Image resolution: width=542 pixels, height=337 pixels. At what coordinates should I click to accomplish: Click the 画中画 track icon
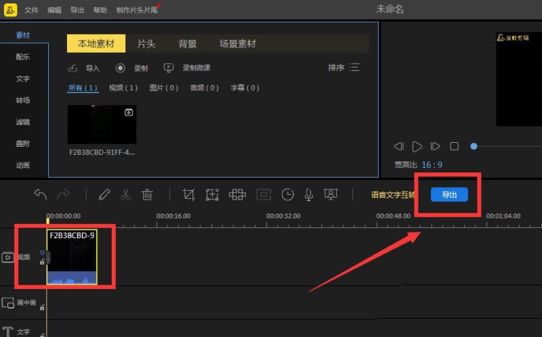7,303
